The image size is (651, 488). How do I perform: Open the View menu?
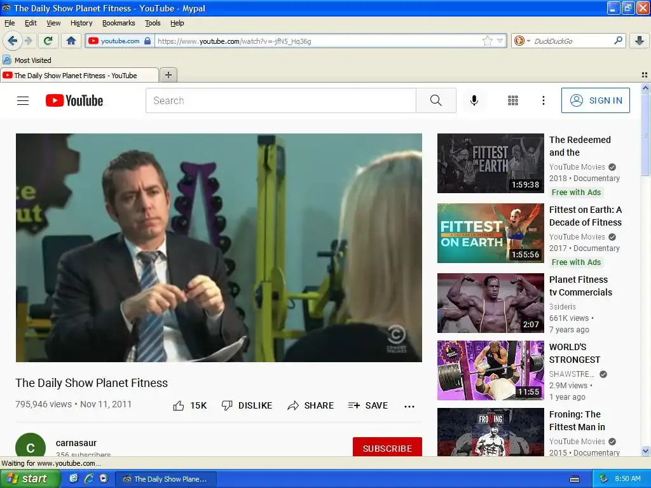(x=53, y=24)
